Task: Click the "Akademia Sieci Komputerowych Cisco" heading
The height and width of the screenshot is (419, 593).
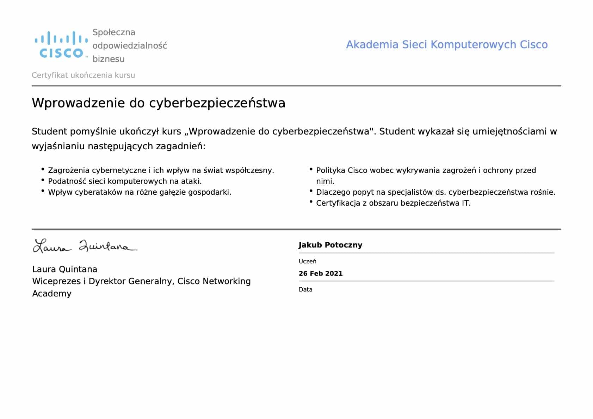Action: 446,45
